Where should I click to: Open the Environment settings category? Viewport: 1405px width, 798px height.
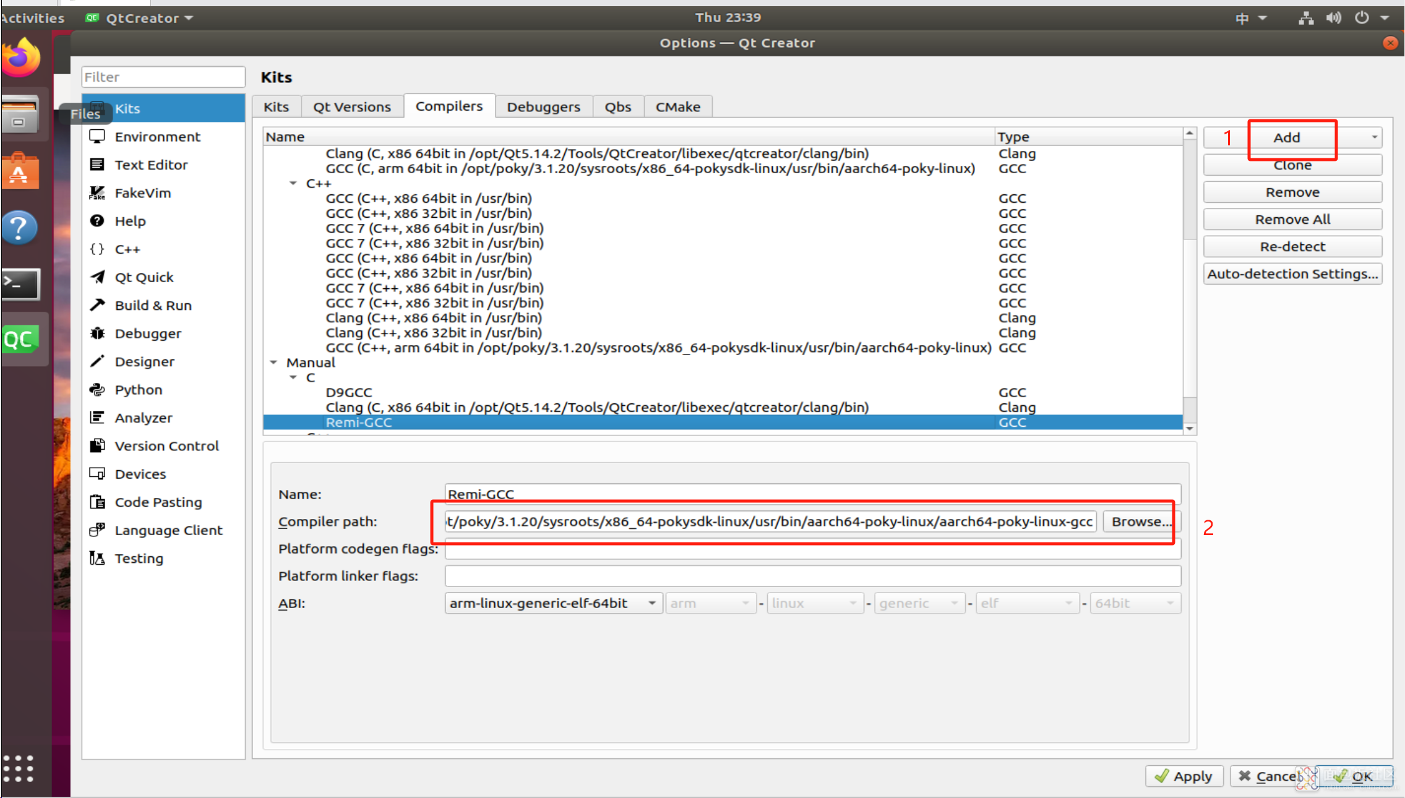(163, 137)
